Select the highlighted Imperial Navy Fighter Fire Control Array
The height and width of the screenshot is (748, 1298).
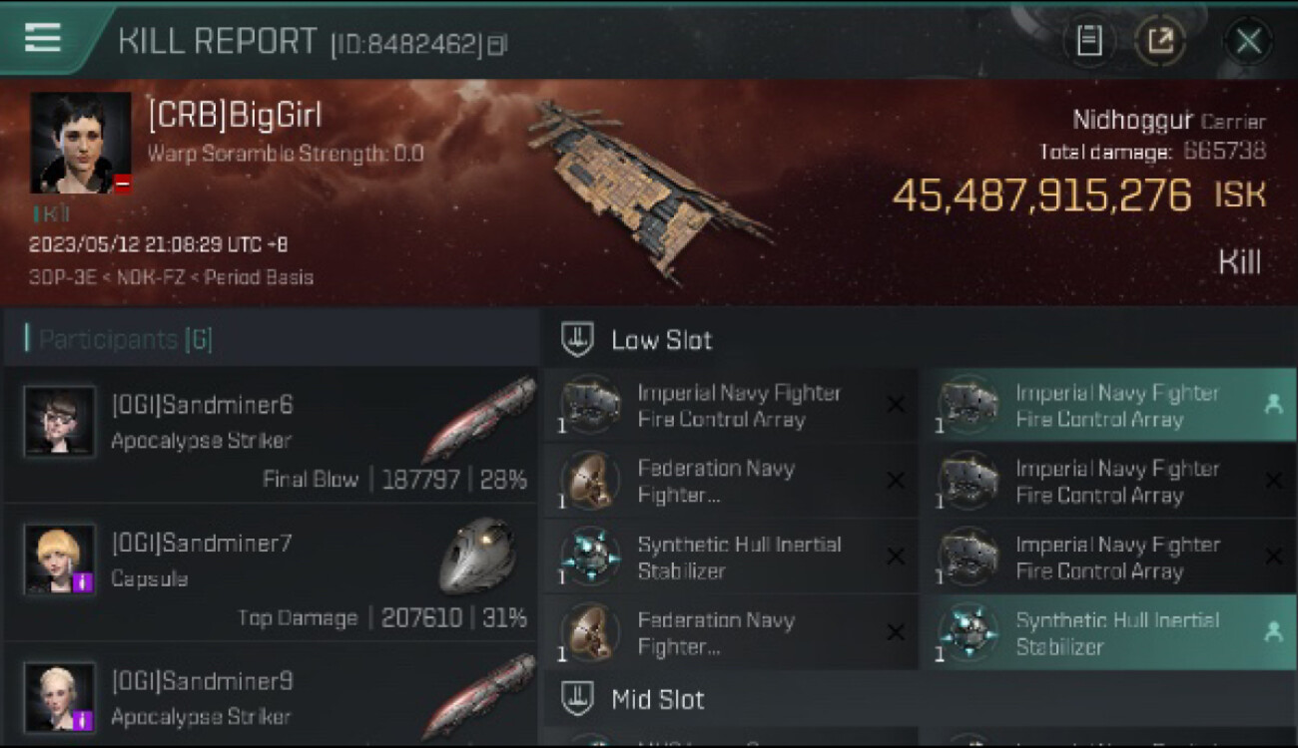point(1106,406)
